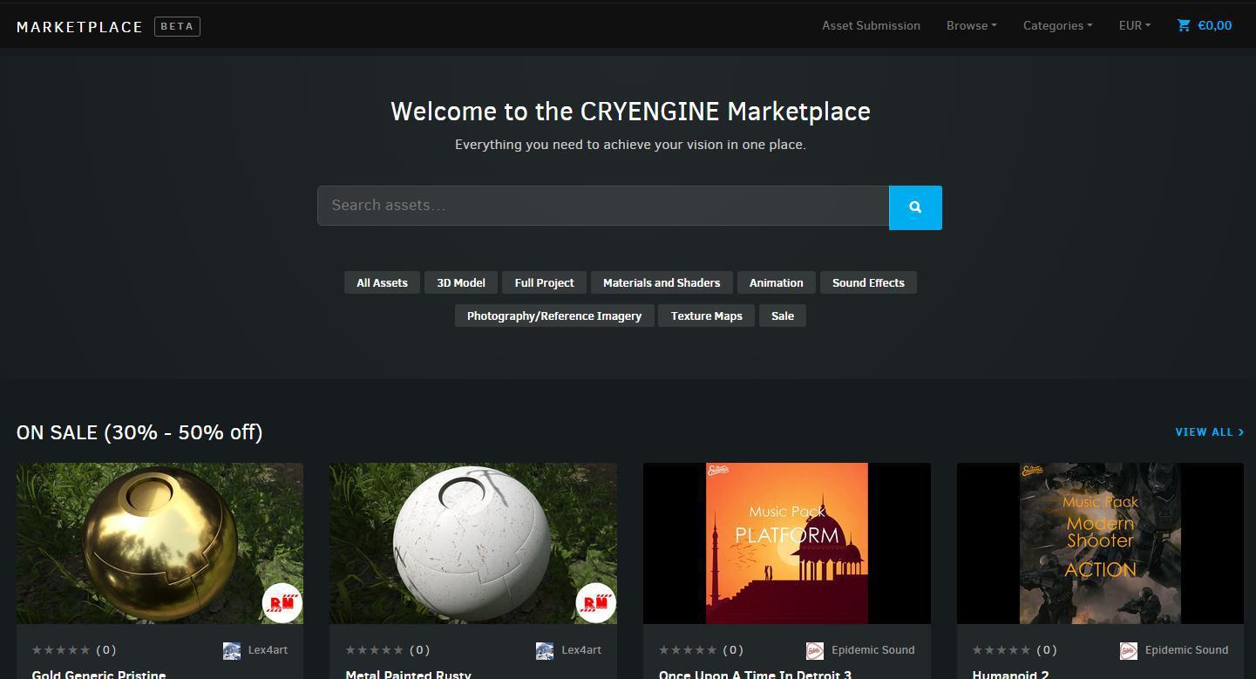1256x679 pixels.
Task: Open Gold Generic Pristine title
Action: (98, 674)
